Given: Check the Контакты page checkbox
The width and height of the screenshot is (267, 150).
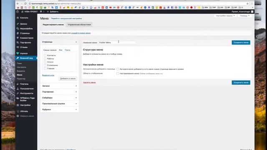Looking at the screenshot, I should pyautogui.click(x=45, y=55).
